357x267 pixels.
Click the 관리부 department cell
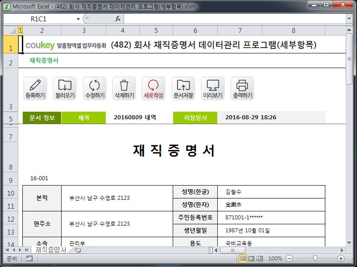pos(117,242)
